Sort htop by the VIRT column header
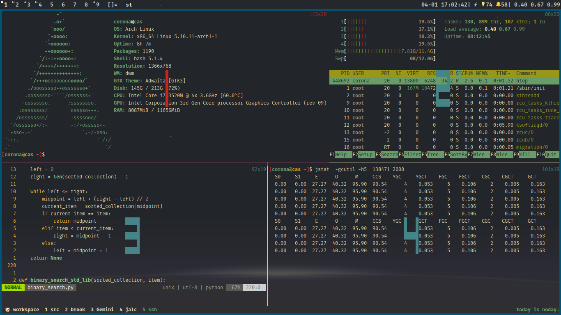561x315 pixels. 413,73
